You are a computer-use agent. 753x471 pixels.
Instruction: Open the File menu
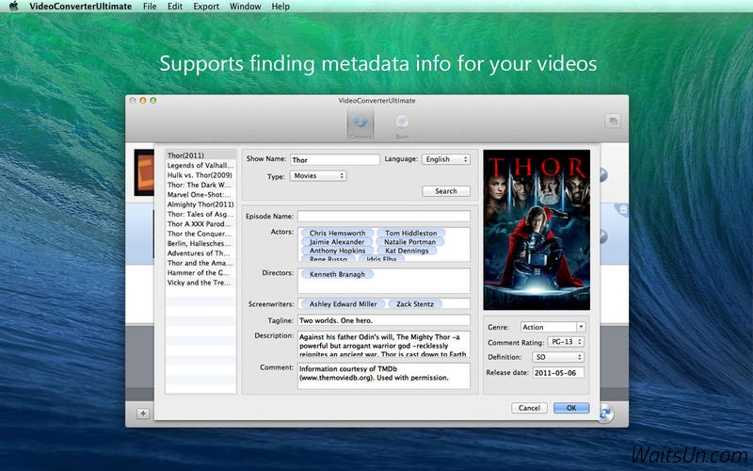click(x=150, y=7)
